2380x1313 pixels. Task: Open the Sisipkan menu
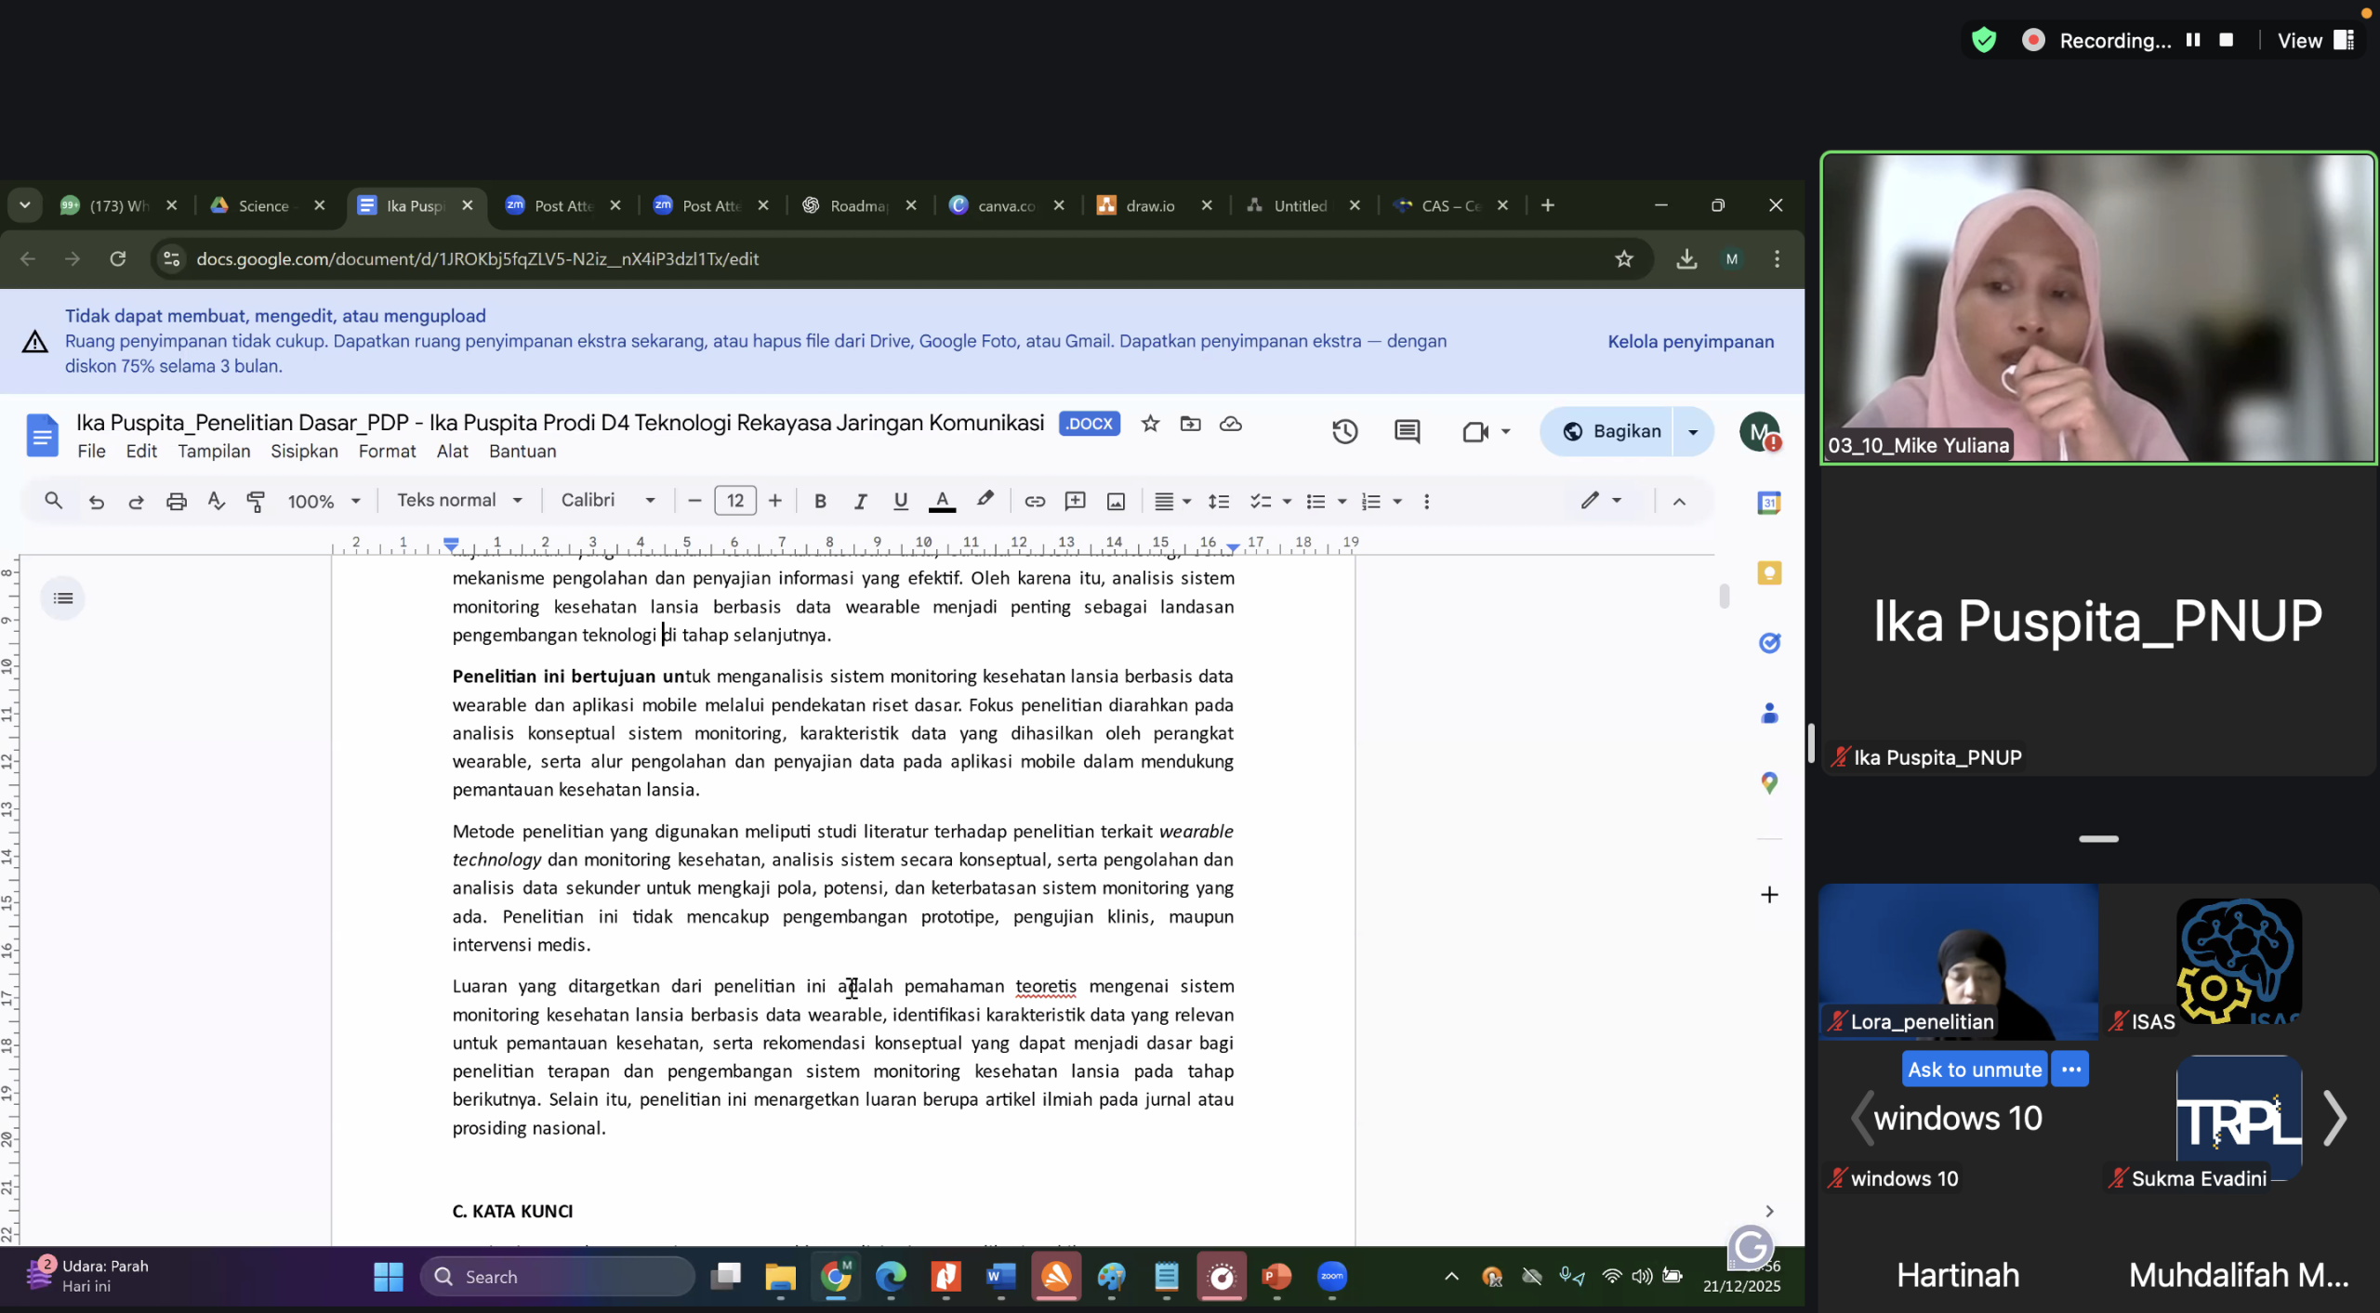click(304, 452)
